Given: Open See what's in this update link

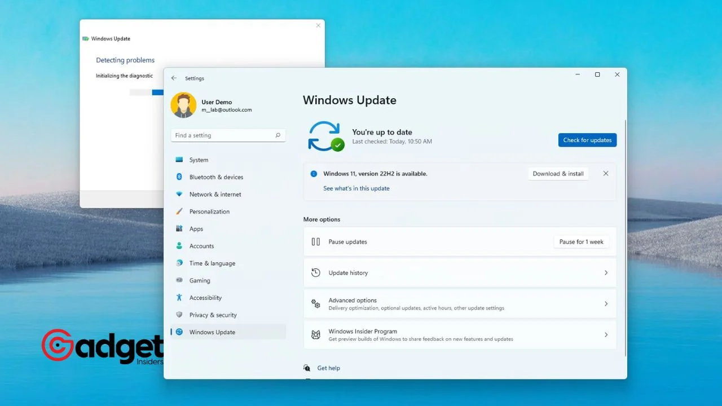Looking at the screenshot, I should click(x=356, y=188).
